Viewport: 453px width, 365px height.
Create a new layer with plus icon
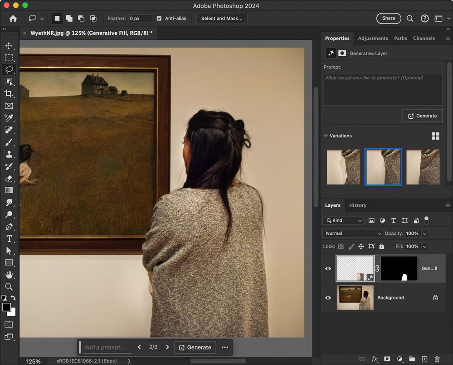point(424,359)
